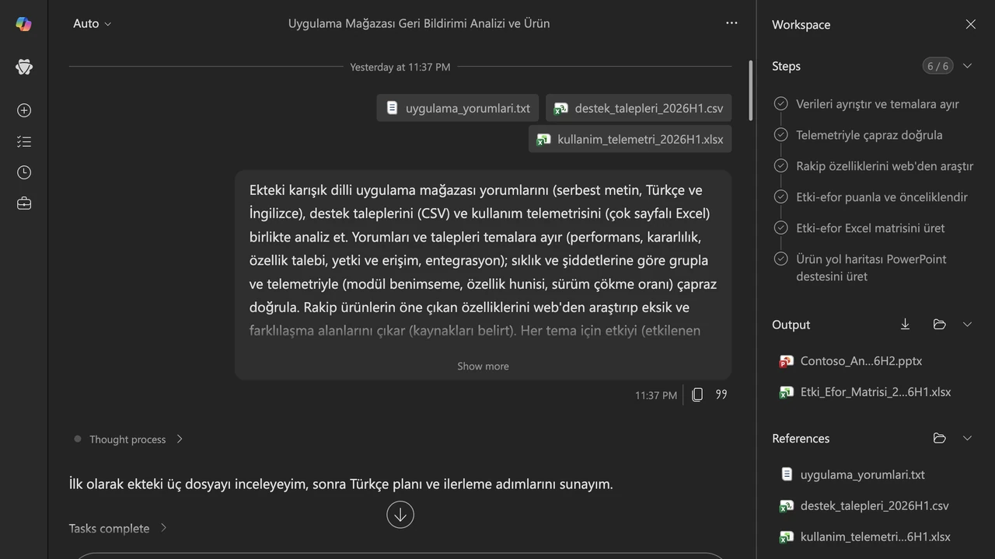Open the agent mascot icon in sidebar
Image resolution: width=995 pixels, height=559 pixels.
(23, 67)
